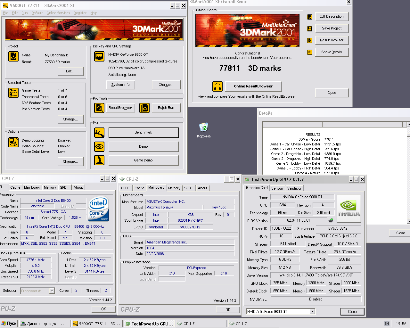
Task: Click the 3DMark Score 77811 result line in Details
Action: 316,139
